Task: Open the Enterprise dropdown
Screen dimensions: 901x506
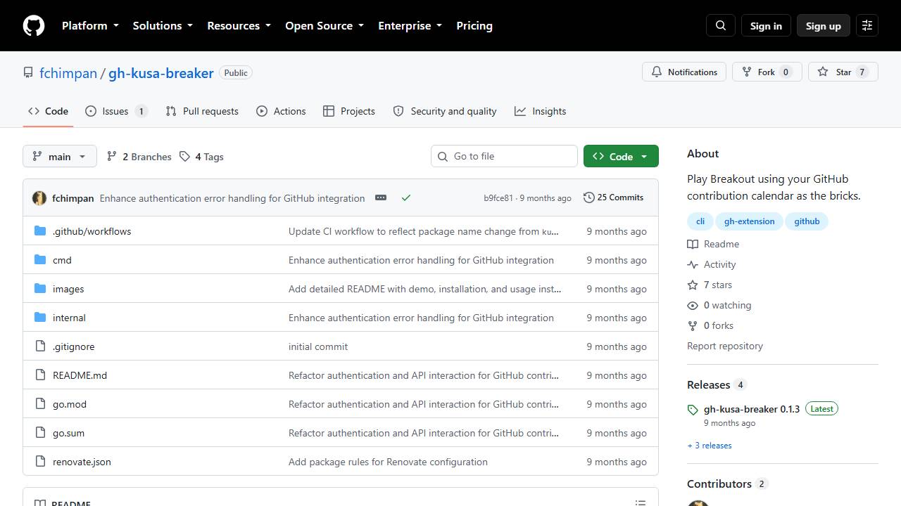Action: coord(410,26)
